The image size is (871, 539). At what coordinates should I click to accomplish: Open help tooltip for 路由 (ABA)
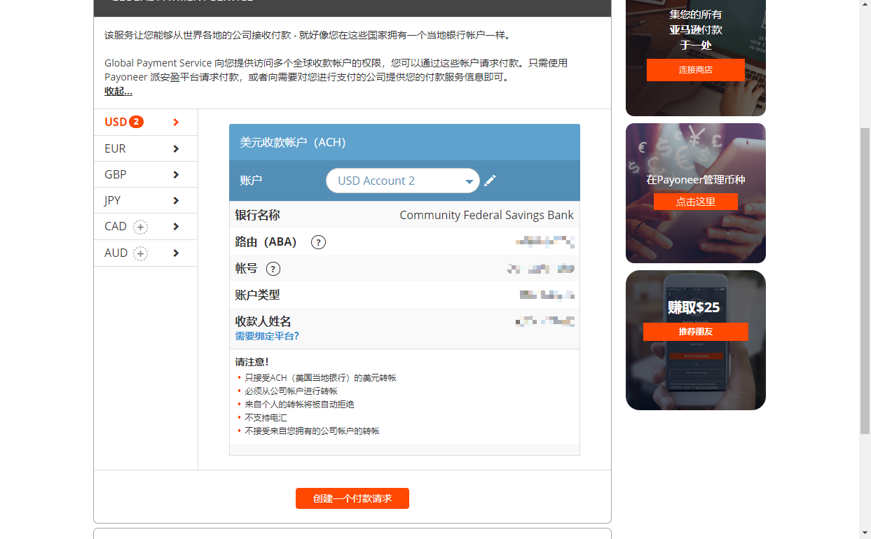pos(318,242)
